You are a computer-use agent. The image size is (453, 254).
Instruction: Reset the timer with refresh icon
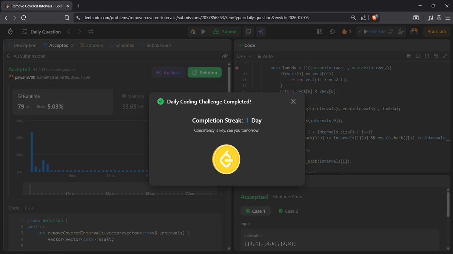[x=390, y=32]
